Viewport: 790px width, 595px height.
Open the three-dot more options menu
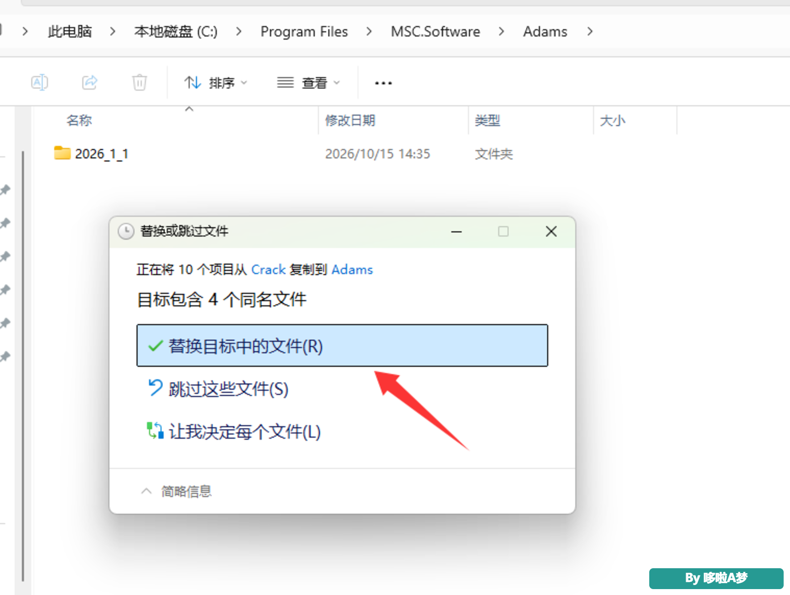(x=383, y=83)
